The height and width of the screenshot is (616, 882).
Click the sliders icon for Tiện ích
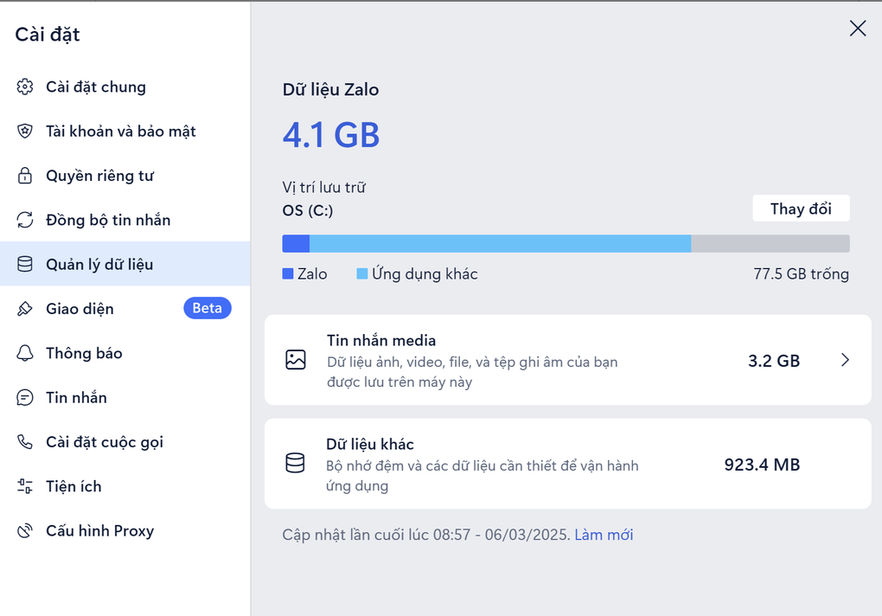tap(25, 486)
